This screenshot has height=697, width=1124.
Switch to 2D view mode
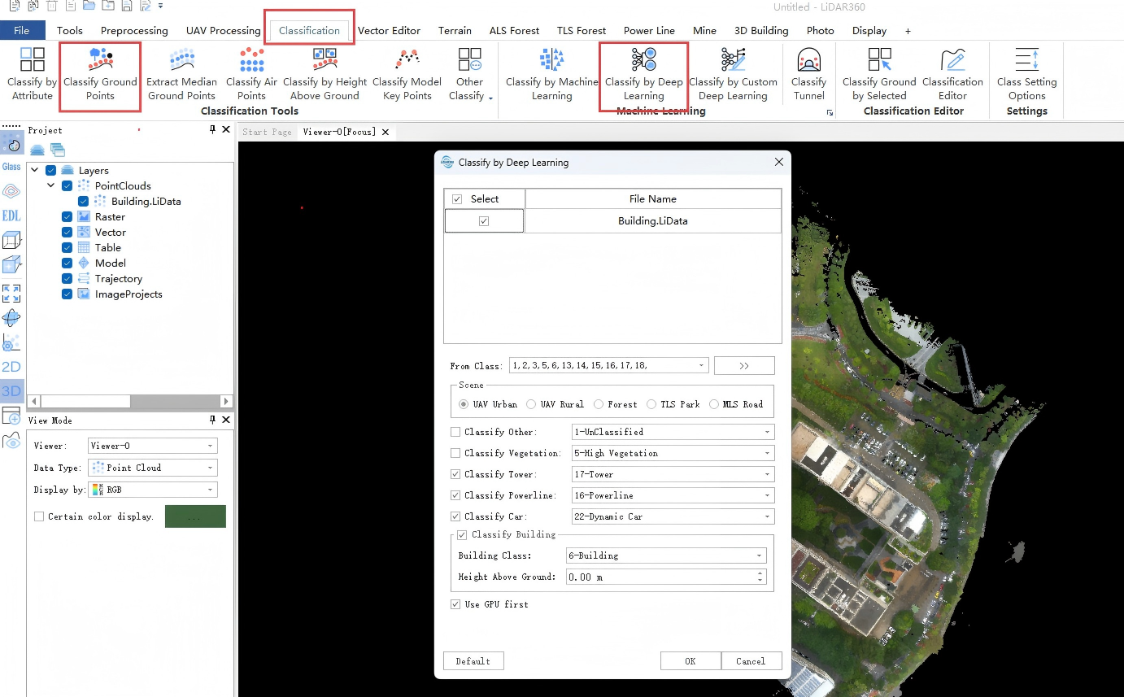tap(11, 367)
